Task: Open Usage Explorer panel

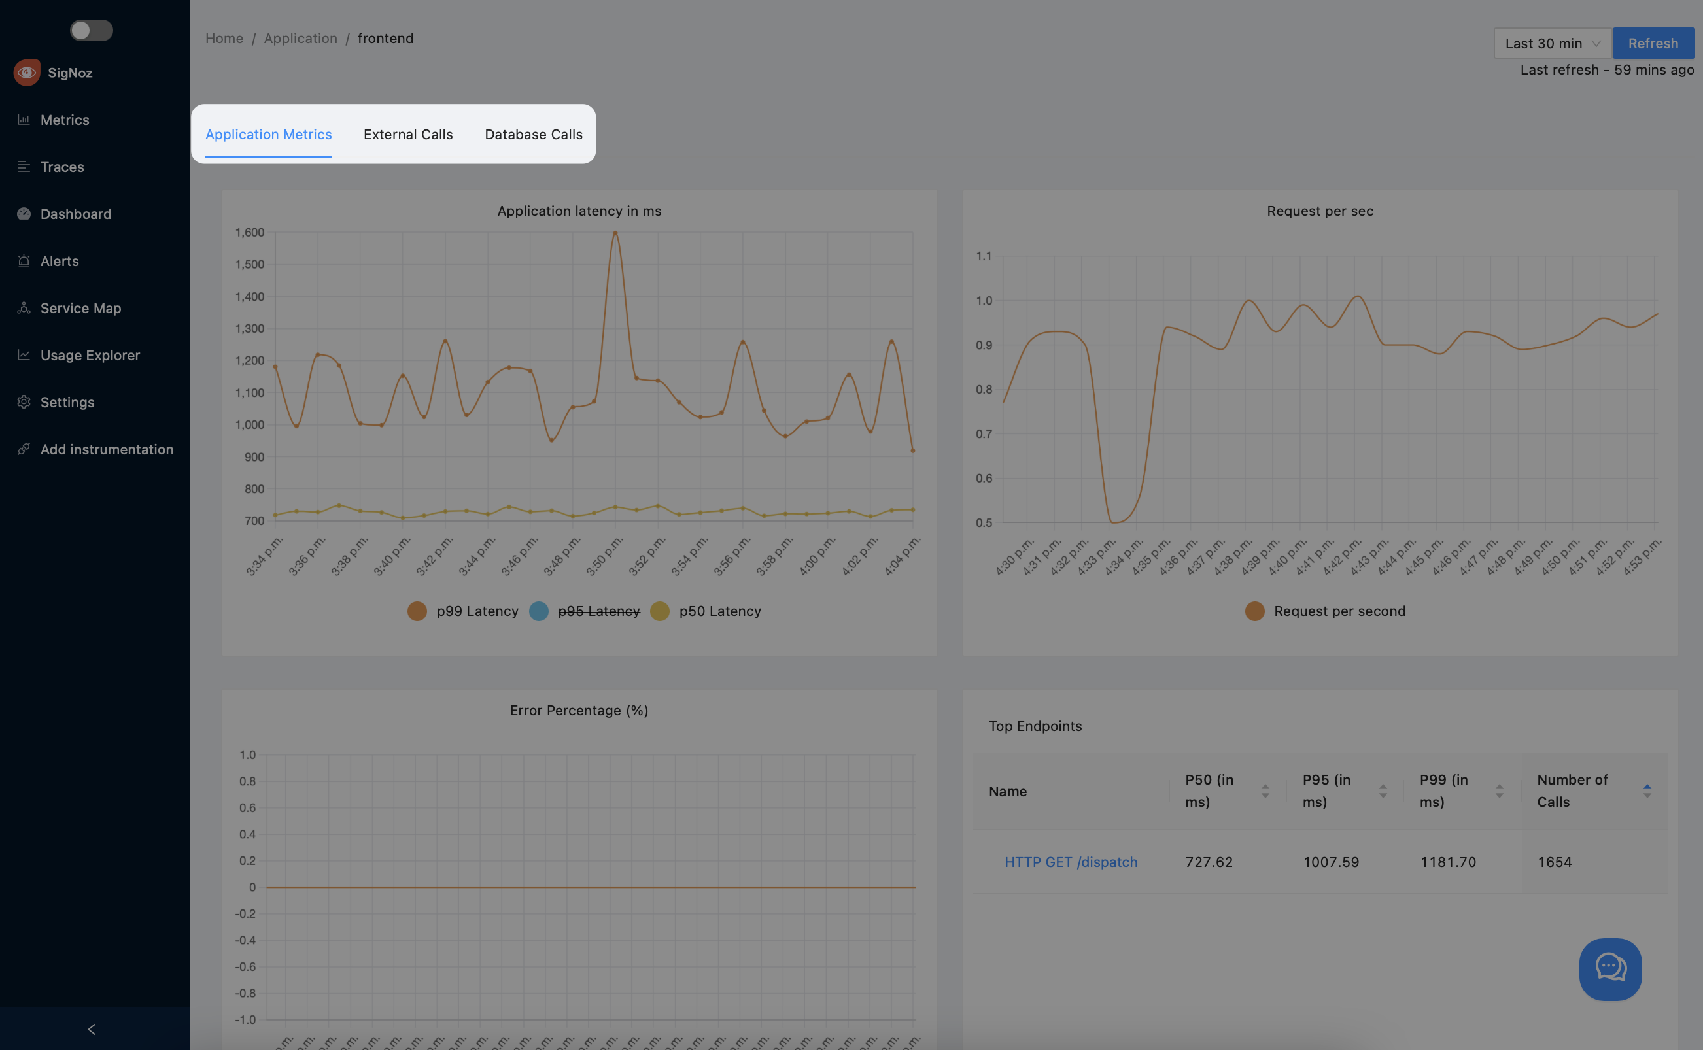Action: point(89,354)
